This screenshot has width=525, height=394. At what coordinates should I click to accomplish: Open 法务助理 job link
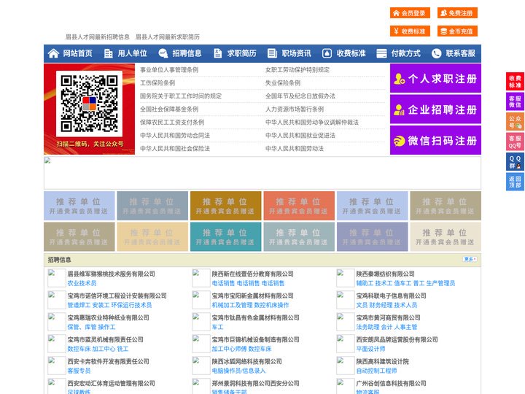[367, 327]
